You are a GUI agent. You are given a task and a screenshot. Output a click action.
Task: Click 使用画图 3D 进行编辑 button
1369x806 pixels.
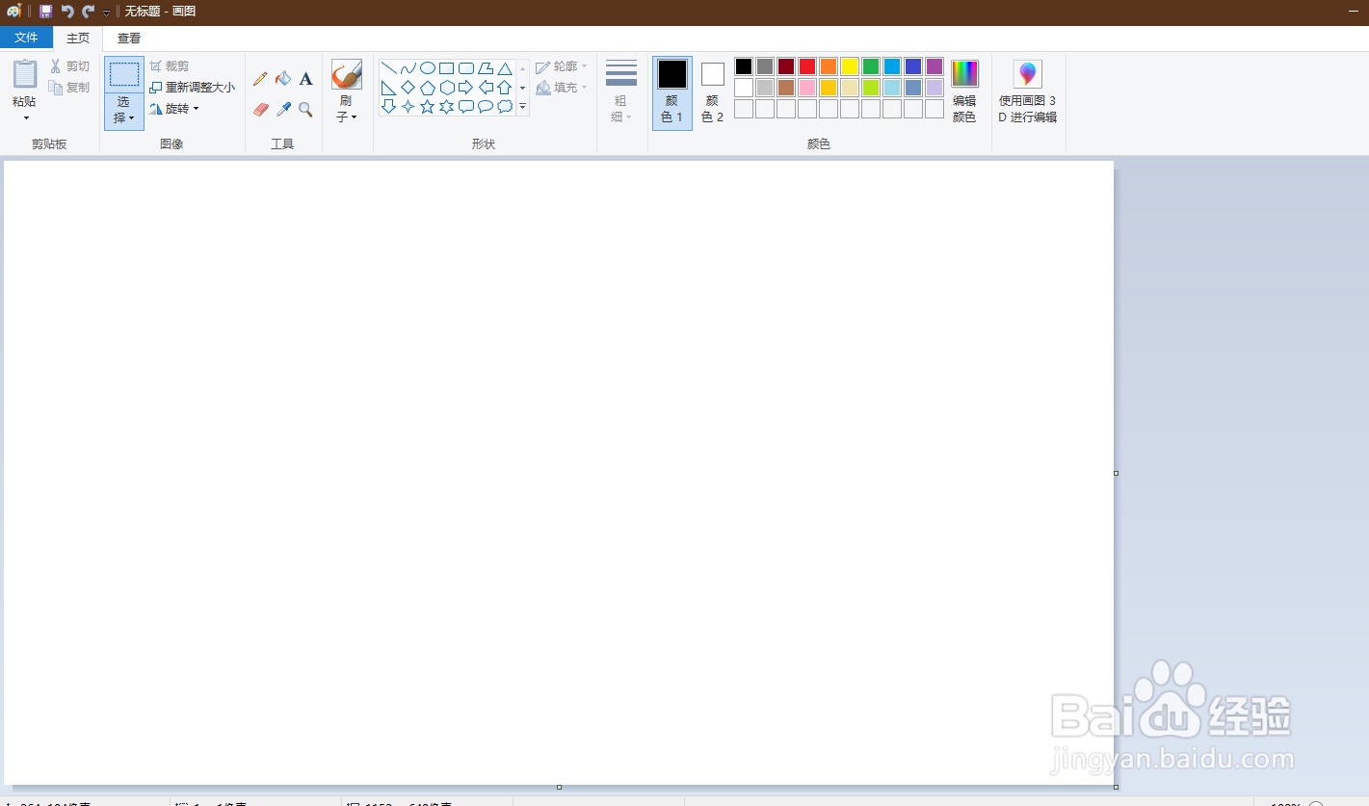(1028, 91)
